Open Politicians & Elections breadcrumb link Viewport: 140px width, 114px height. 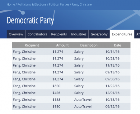(32, 5)
